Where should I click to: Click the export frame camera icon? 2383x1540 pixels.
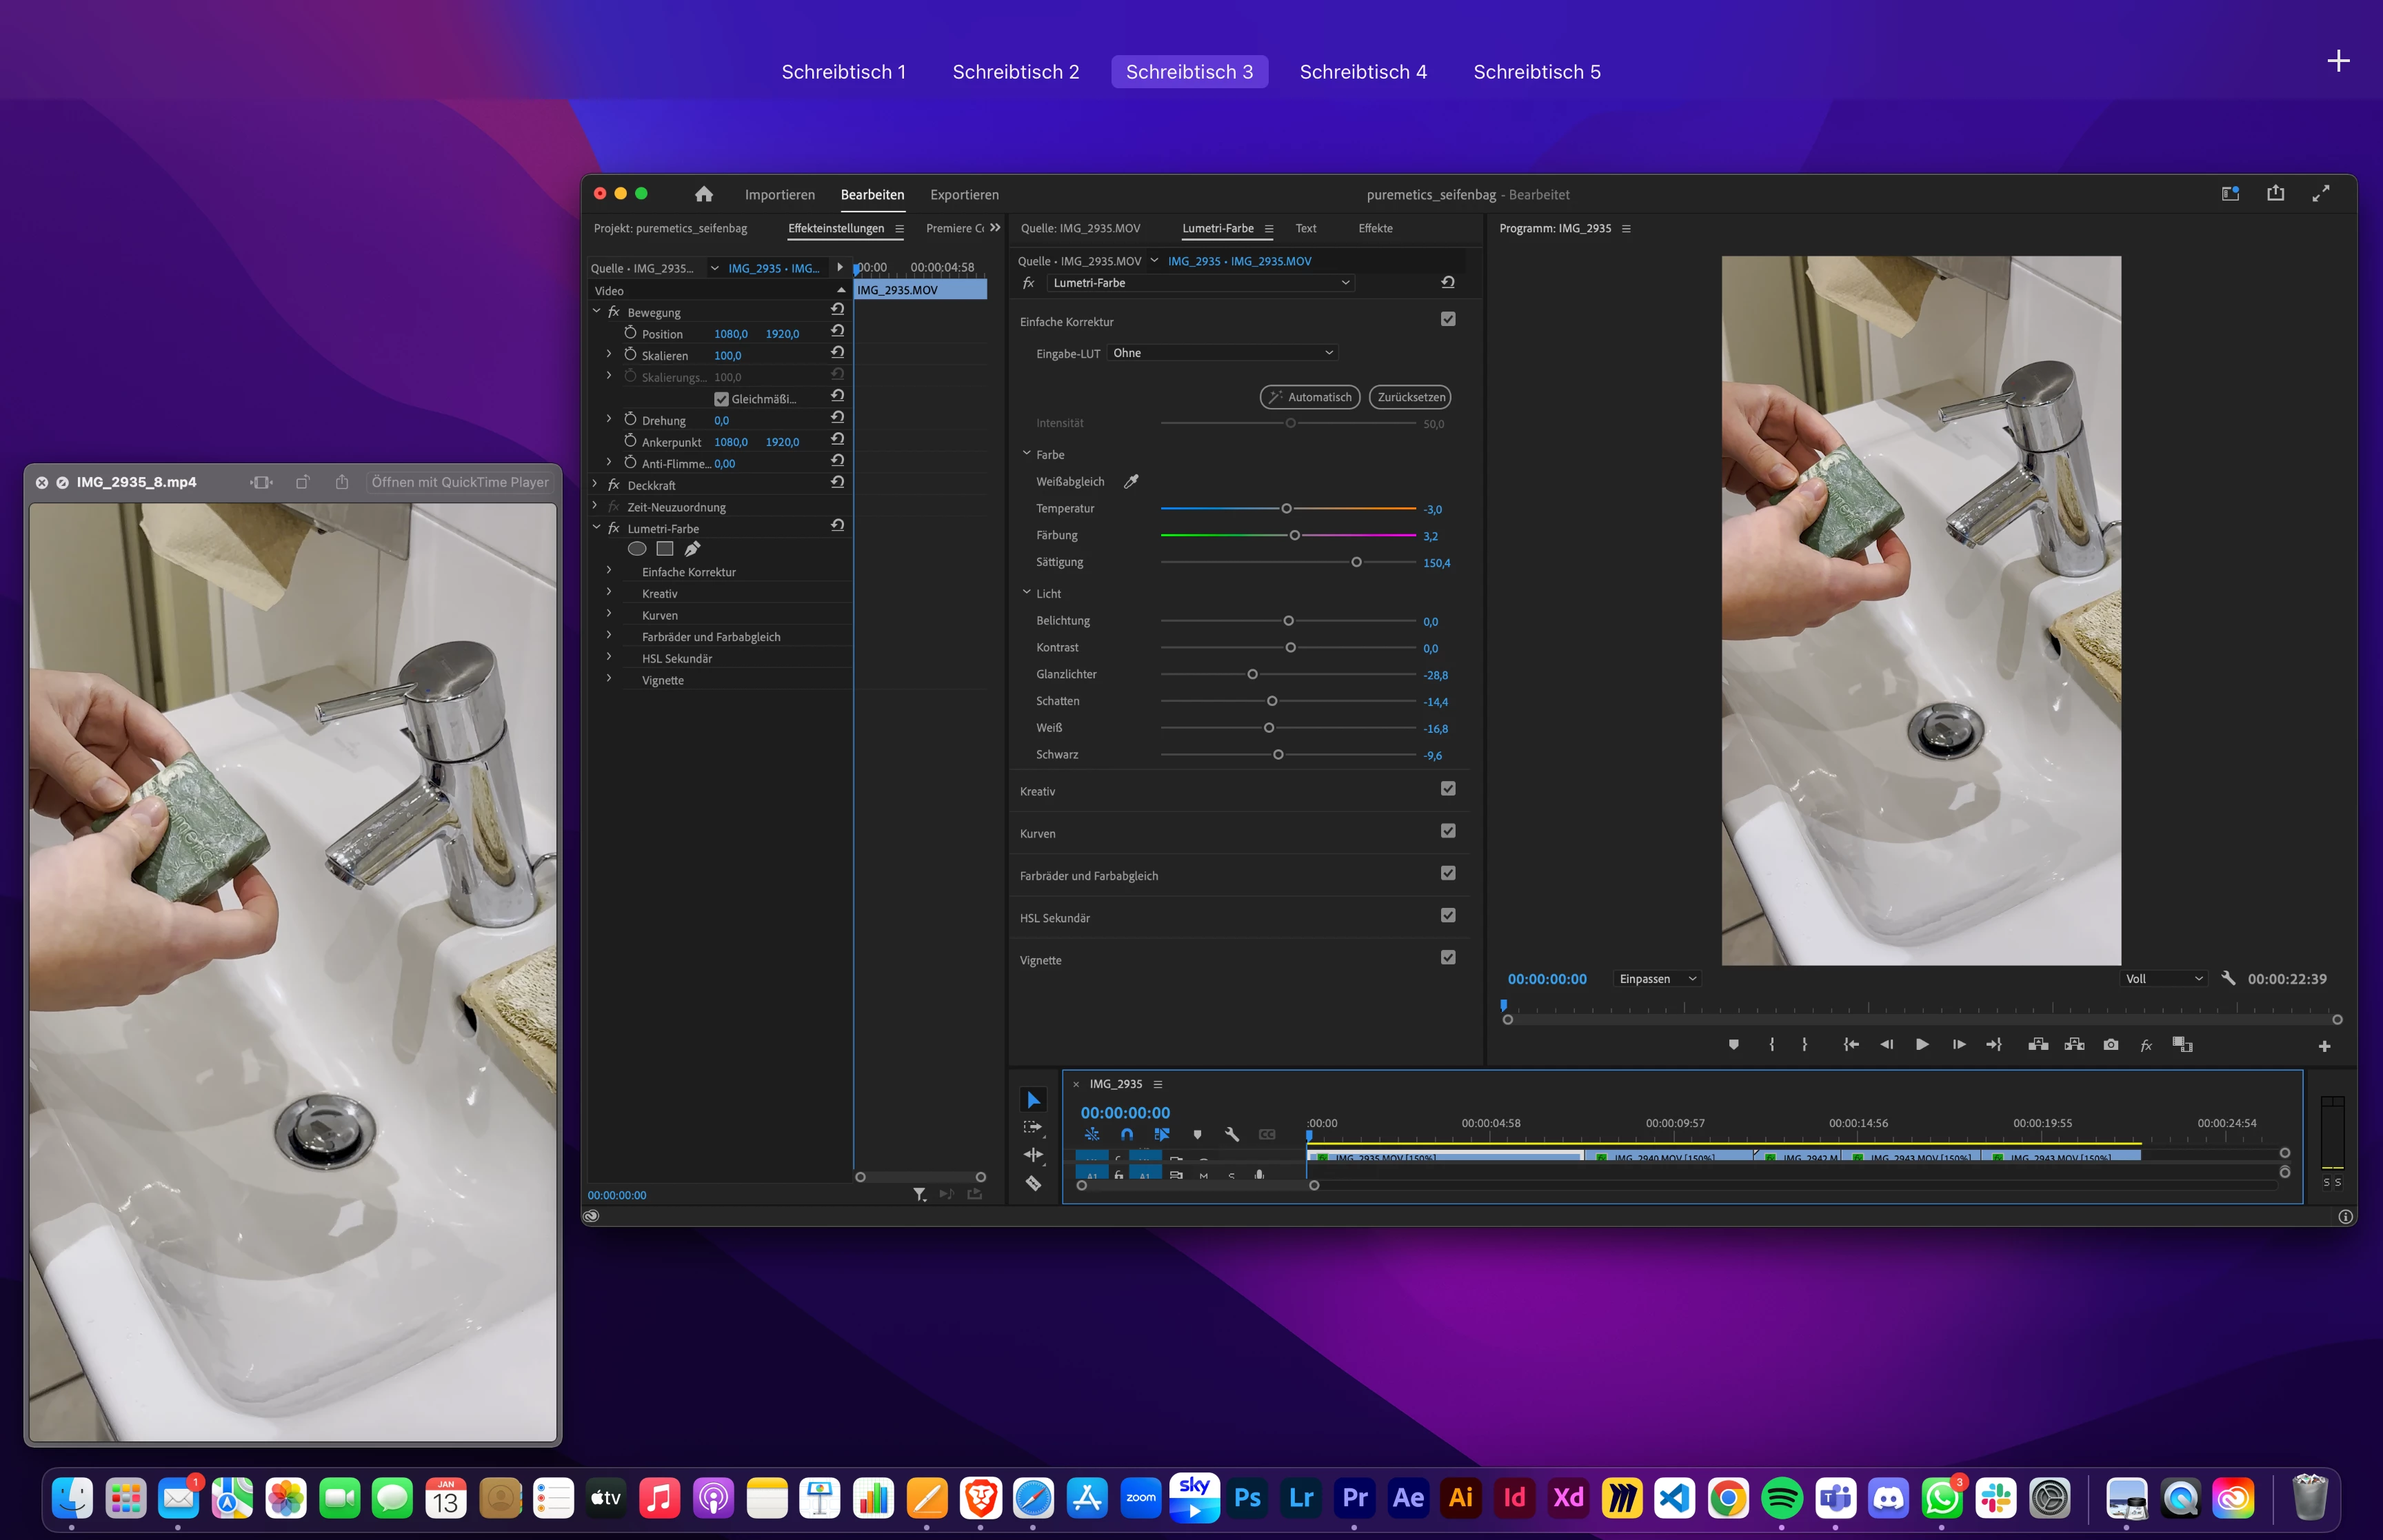point(2110,1044)
